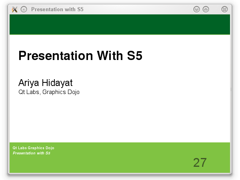Select the author name 'Ariya Hidayat'
Image resolution: width=240 pixels, height=180 pixels.
[x=45, y=83]
